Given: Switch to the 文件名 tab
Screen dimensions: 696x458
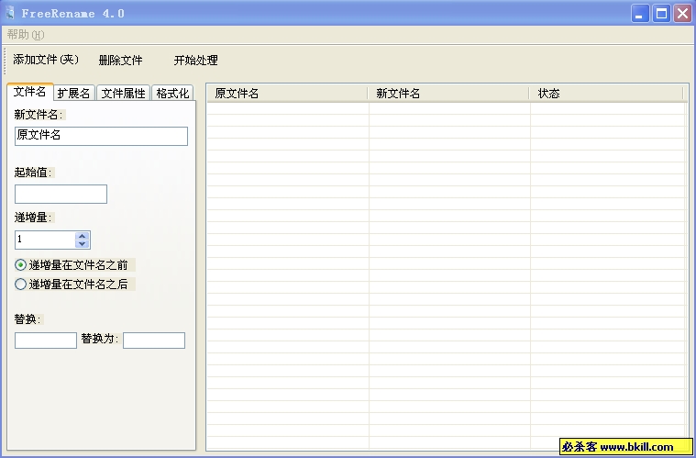Looking at the screenshot, I should click(x=29, y=92).
